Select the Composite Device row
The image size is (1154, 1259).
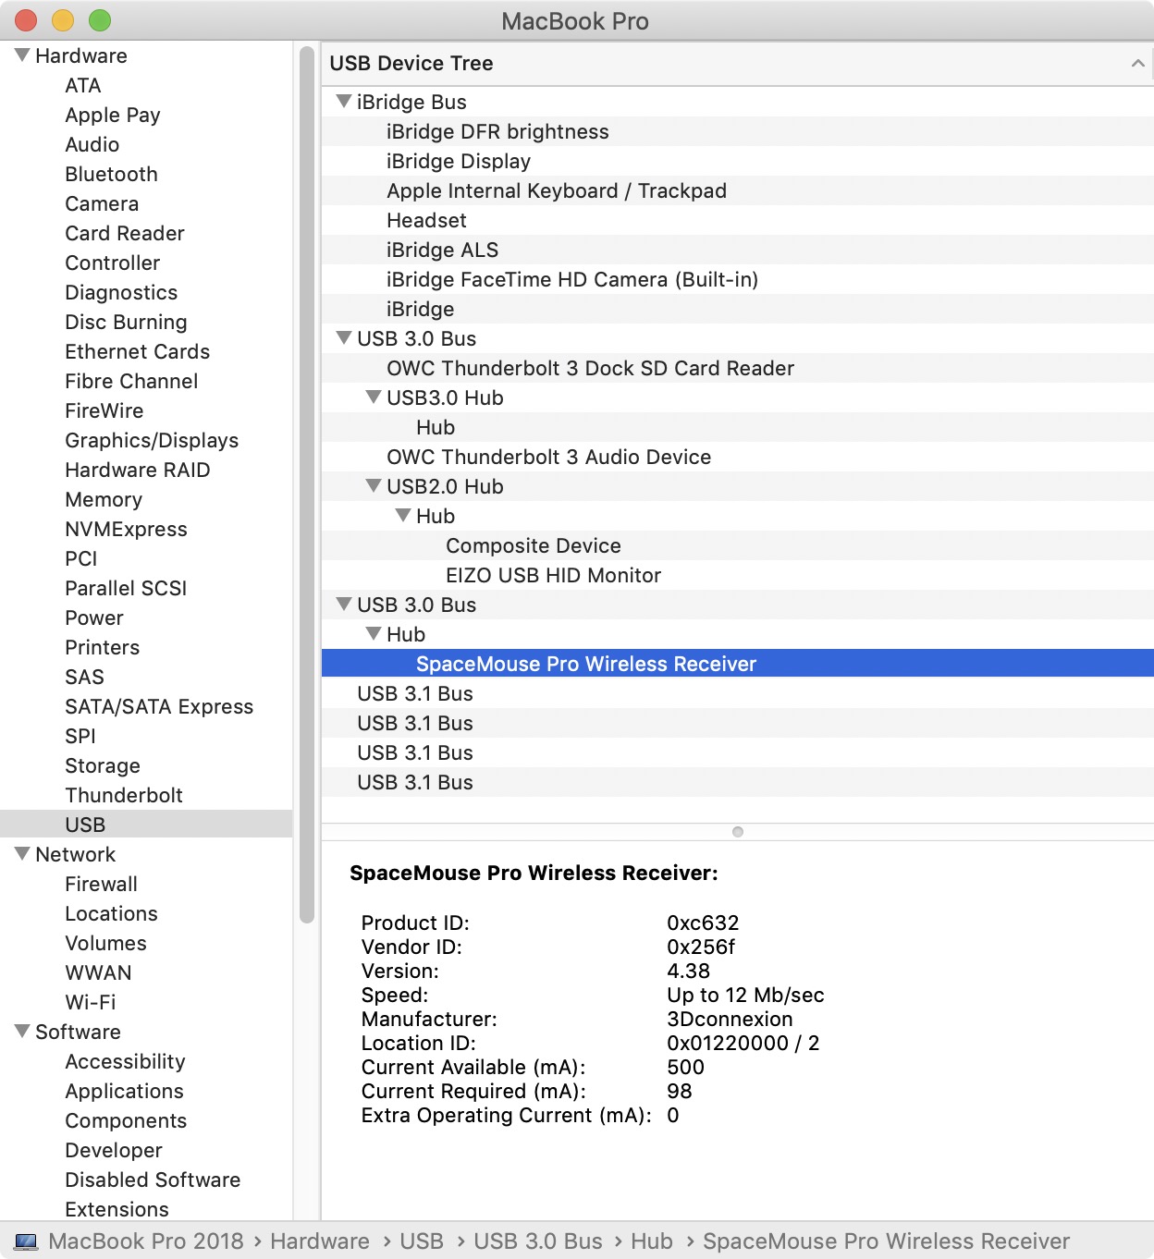coord(737,545)
